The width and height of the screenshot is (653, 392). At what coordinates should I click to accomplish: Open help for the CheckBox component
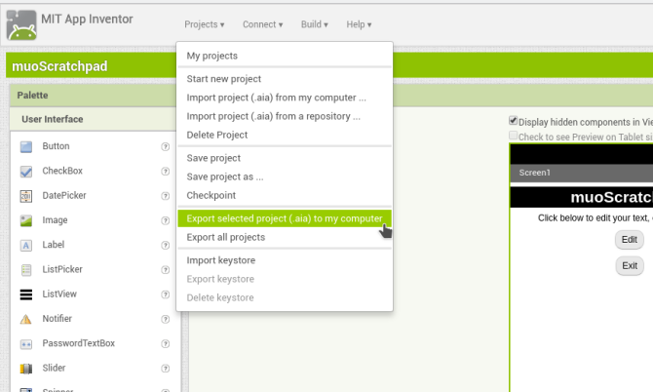(166, 172)
